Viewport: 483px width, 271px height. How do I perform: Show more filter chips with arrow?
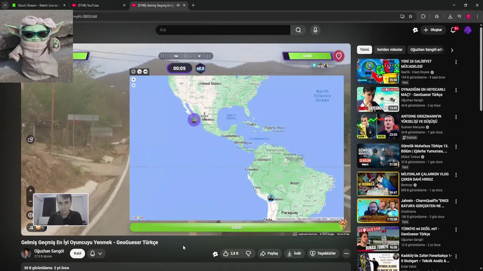pos(452,50)
